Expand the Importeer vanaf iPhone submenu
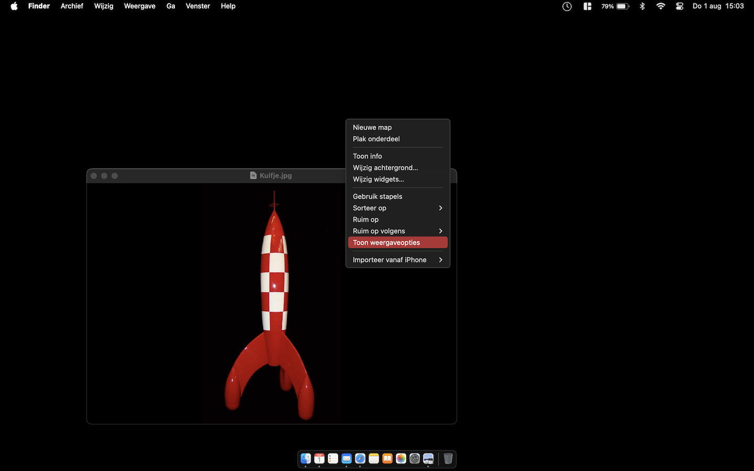 coord(398,260)
